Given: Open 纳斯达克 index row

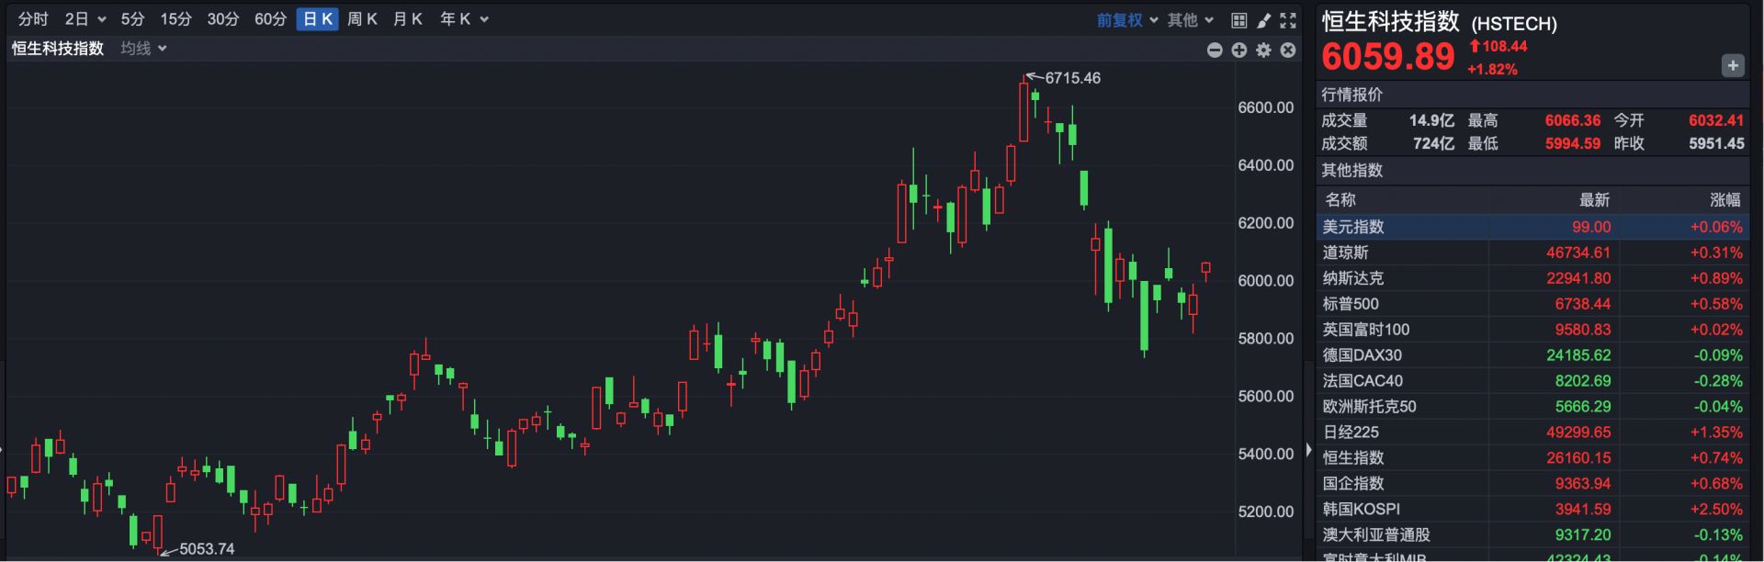Looking at the screenshot, I should 1352,278.
